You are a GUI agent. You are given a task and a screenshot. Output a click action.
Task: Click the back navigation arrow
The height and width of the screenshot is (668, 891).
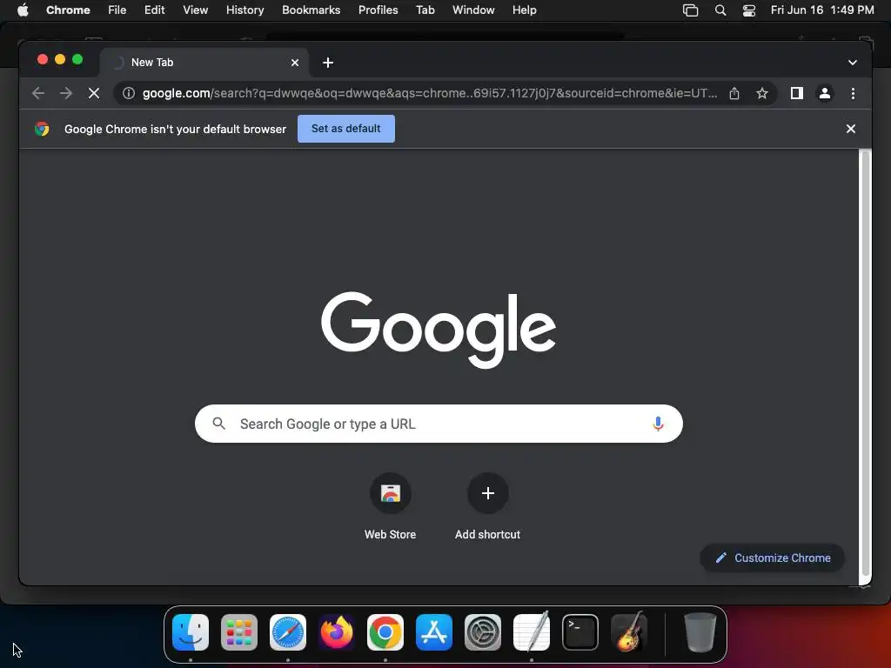tap(38, 93)
